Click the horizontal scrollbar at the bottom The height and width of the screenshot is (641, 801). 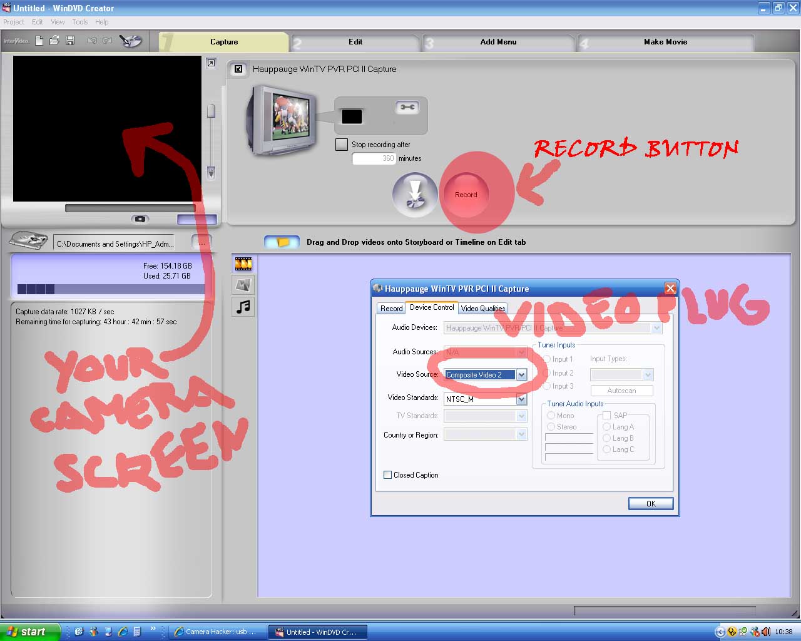coord(665,610)
